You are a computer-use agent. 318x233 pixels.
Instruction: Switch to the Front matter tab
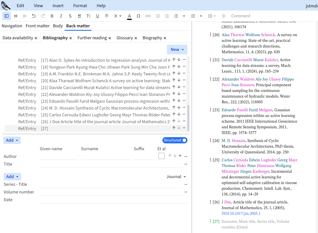[38, 26]
